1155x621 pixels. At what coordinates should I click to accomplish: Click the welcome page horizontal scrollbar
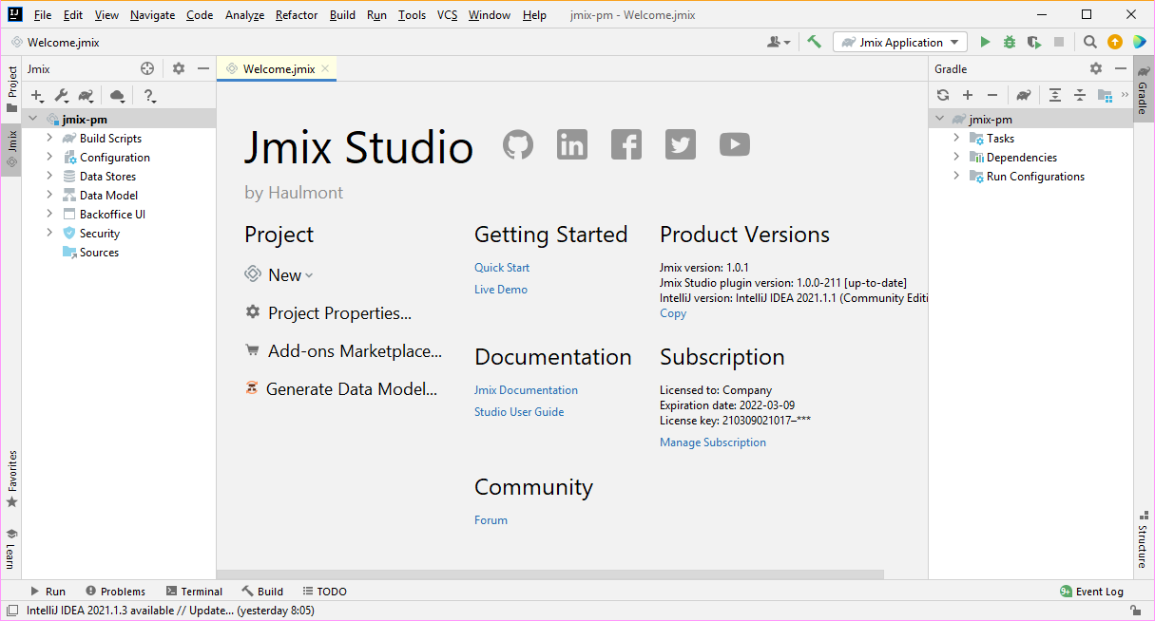(550, 574)
